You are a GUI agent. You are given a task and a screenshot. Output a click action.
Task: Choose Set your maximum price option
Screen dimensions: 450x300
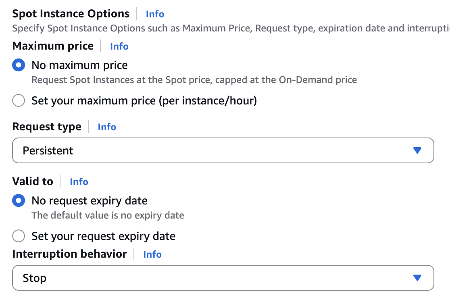(x=19, y=100)
